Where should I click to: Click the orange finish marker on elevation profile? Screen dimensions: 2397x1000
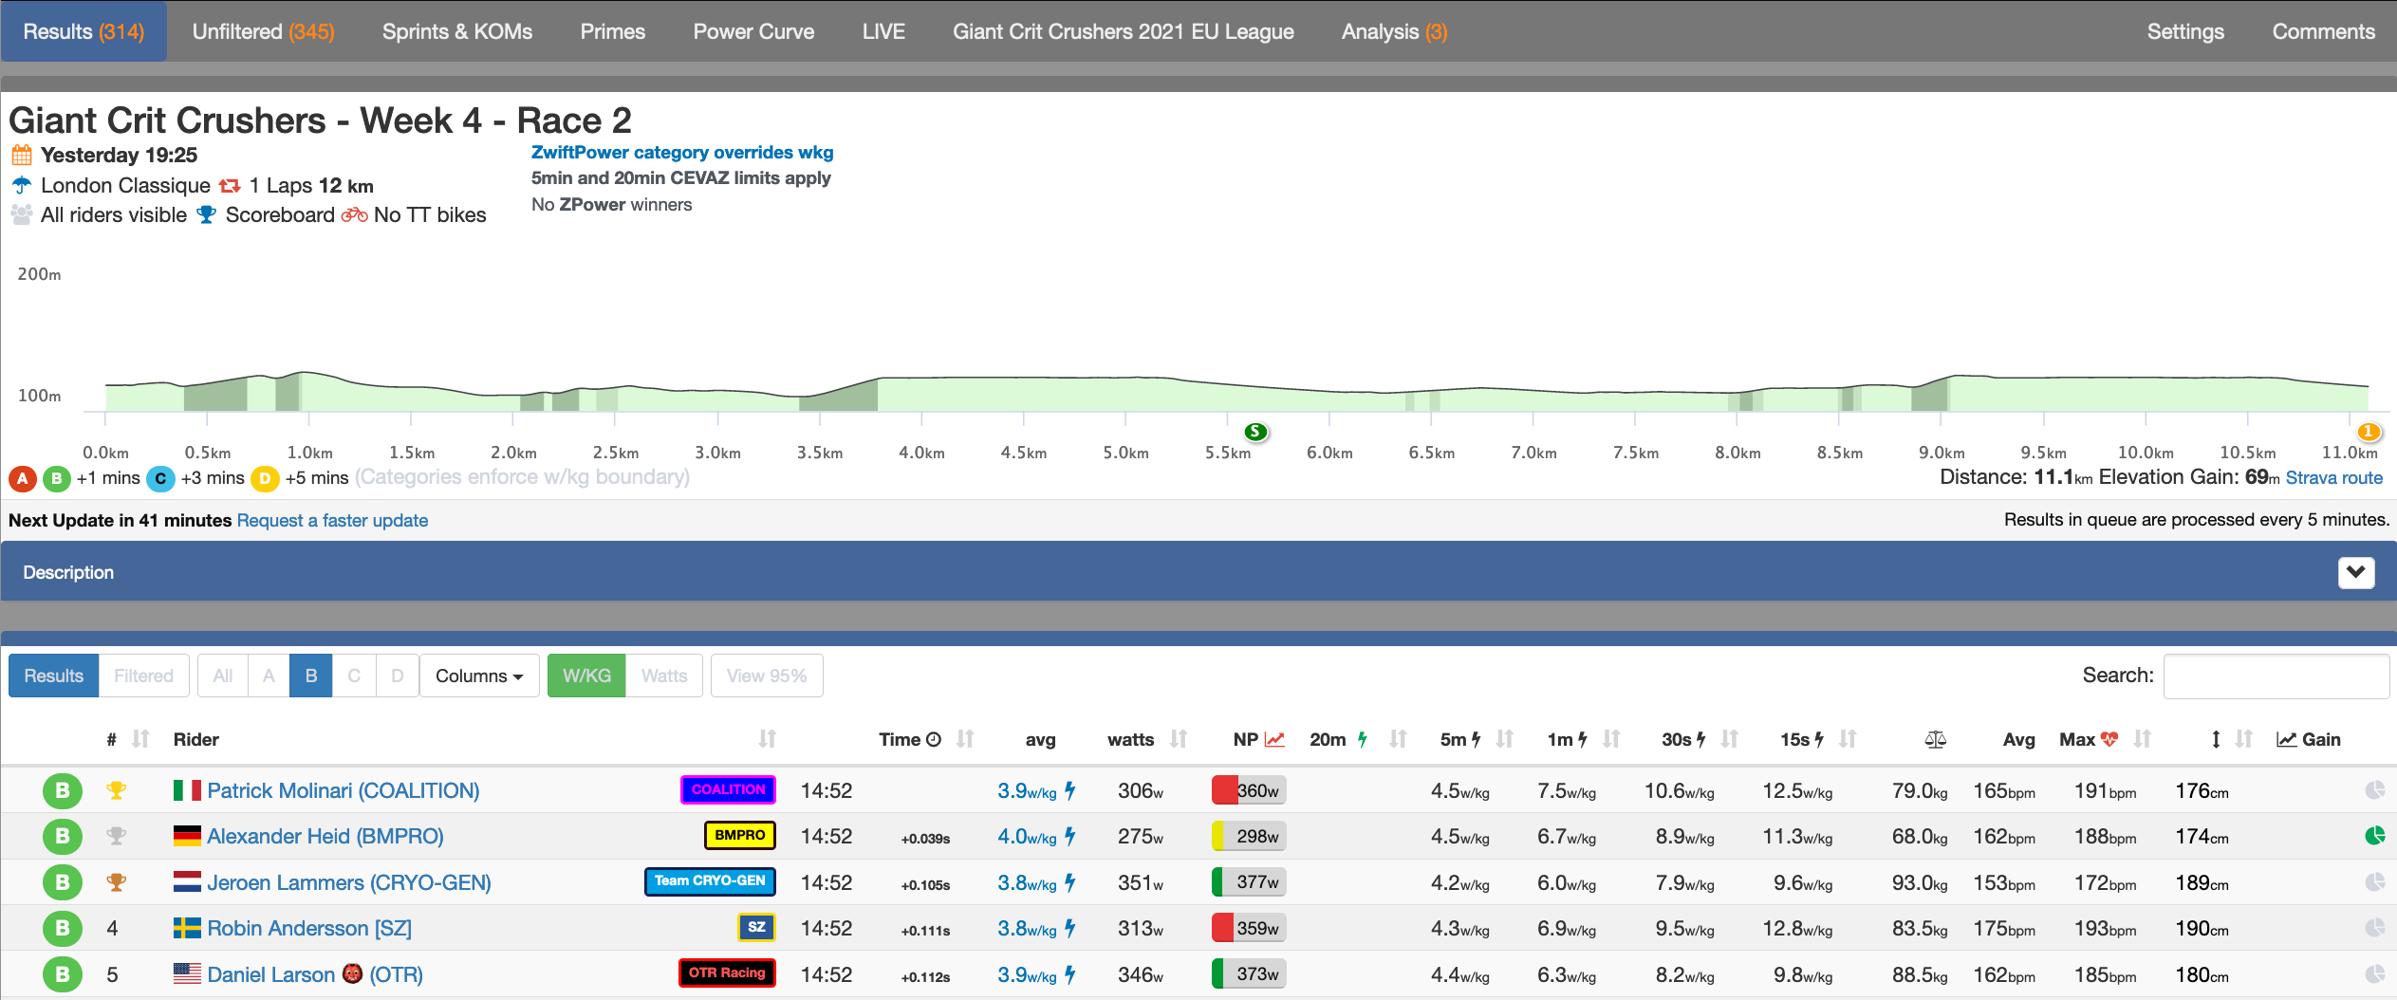2369,432
